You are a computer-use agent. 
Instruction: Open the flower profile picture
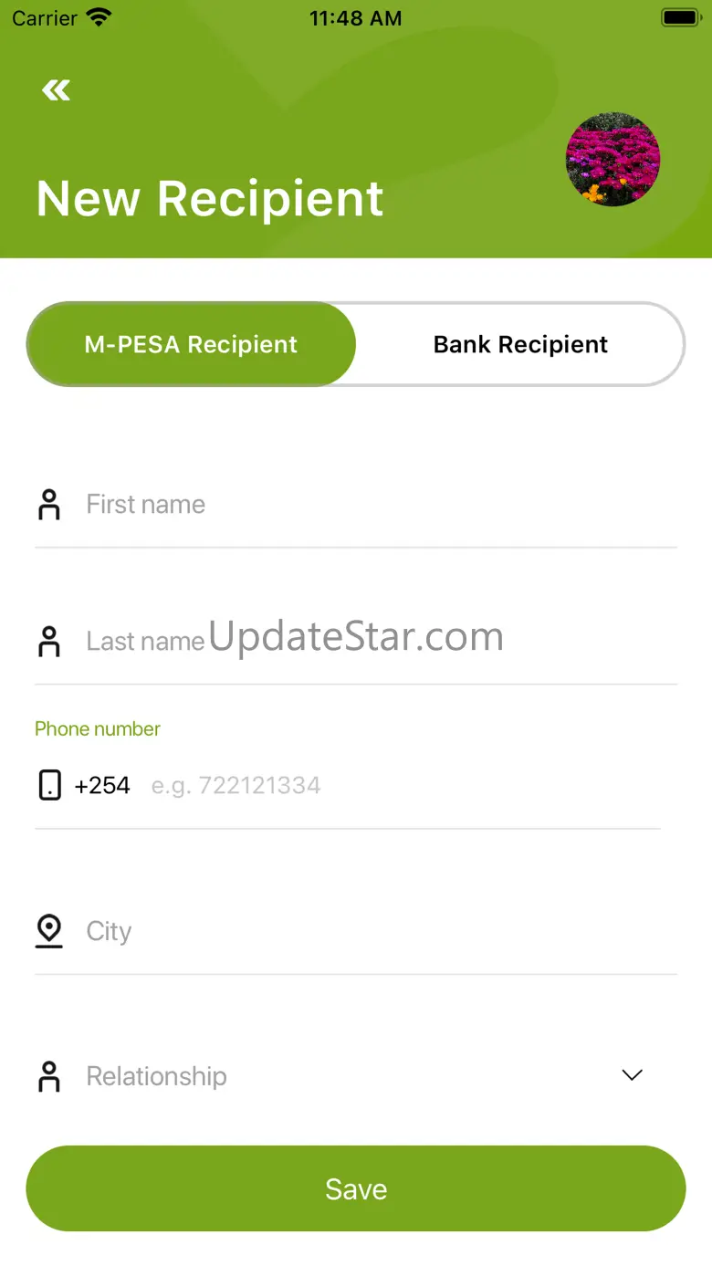tap(613, 160)
